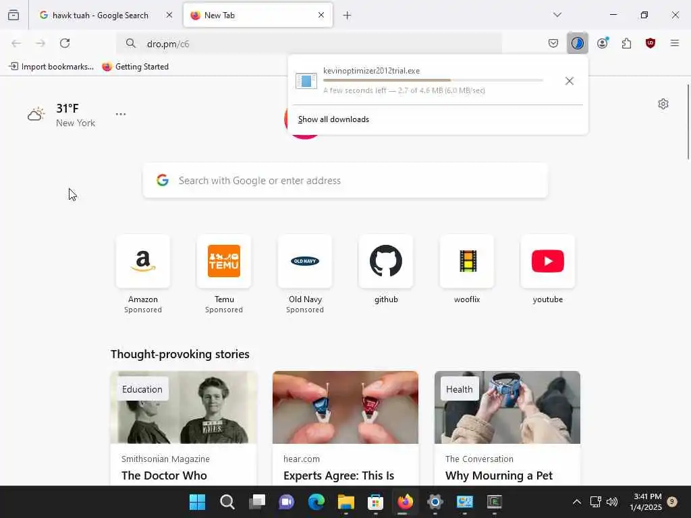Viewport: 691px width, 518px height.
Task: Expand the list all tabs chevron
Action: (x=557, y=15)
